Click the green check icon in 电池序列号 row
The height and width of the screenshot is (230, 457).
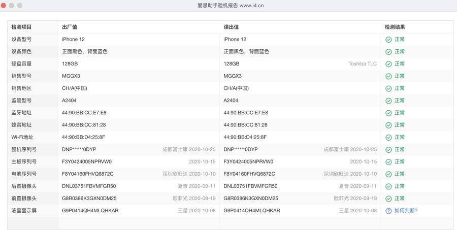[x=388, y=174]
